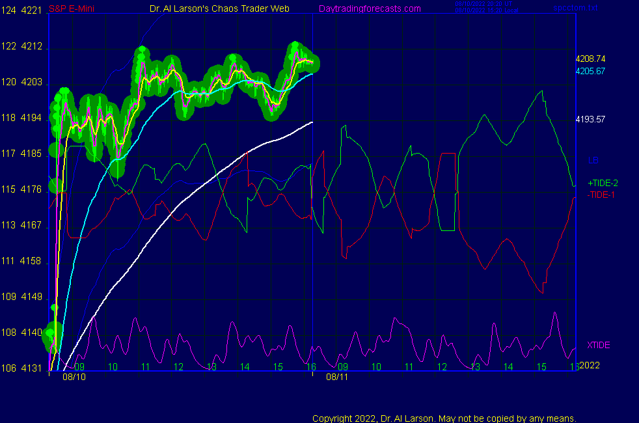The image size is (639, 423).
Task: Click the 4193.57 white price value
Action: 591,119
